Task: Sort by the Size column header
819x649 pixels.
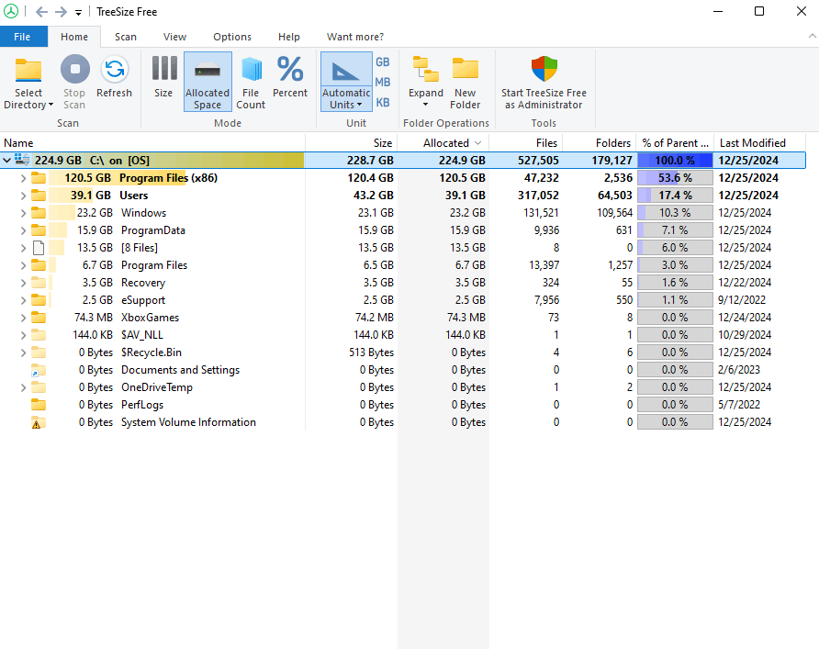Action: pos(352,143)
